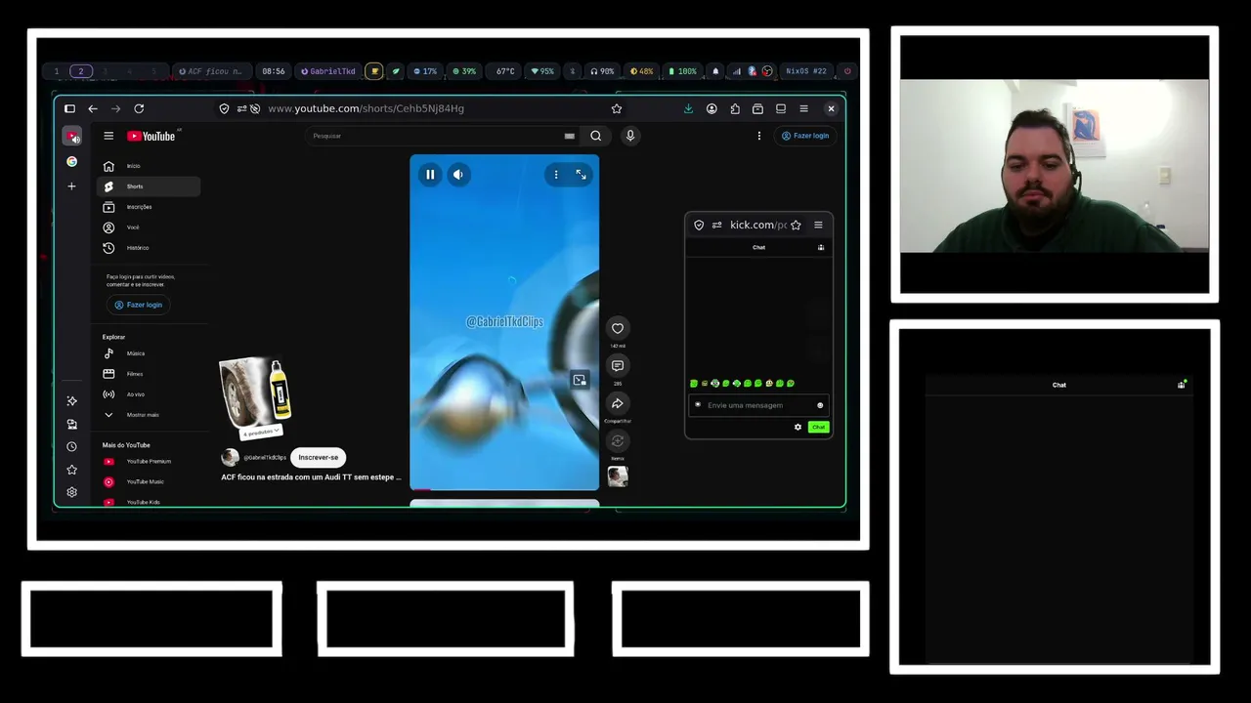The image size is (1251, 703).
Task: Mute the Shorts video volume
Action: 457,175
